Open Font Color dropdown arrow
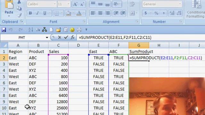Screen dimensions: 205x115 pyautogui.click(x=84, y=13)
